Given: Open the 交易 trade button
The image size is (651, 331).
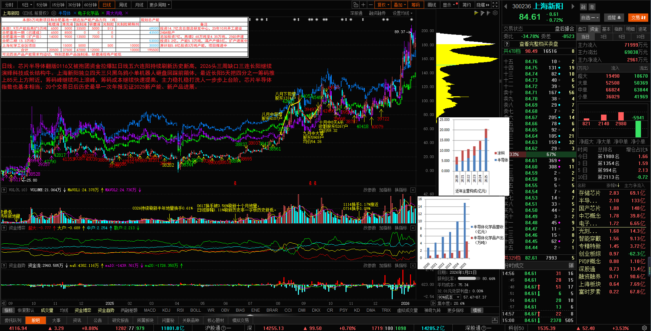Looking at the screenshot, I should [x=639, y=18].
